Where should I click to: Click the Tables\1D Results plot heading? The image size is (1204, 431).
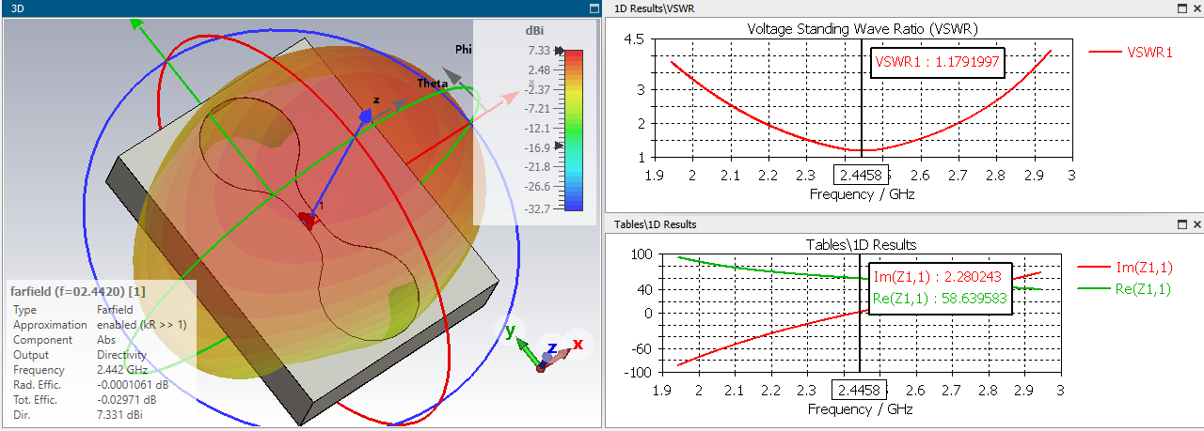coord(862,244)
